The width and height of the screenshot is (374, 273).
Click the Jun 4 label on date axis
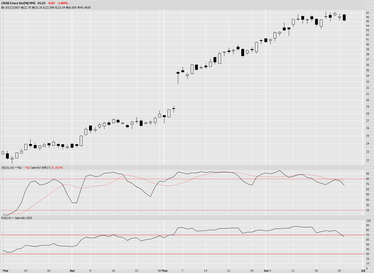[267, 271]
